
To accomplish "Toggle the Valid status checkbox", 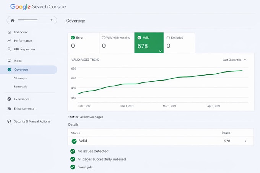I will 139,37.
